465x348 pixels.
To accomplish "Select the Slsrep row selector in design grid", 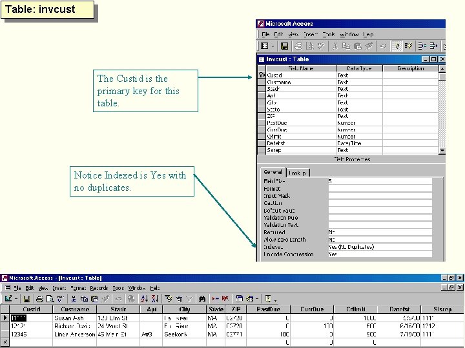I will tap(262, 150).
